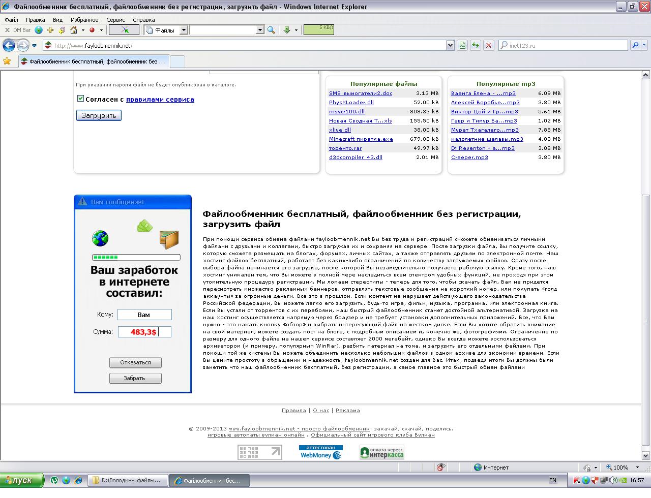Viewport: 651px width, 498px height.
Task: Open the recent pages dropdown beside navigation arrows
Action: (x=34, y=46)
